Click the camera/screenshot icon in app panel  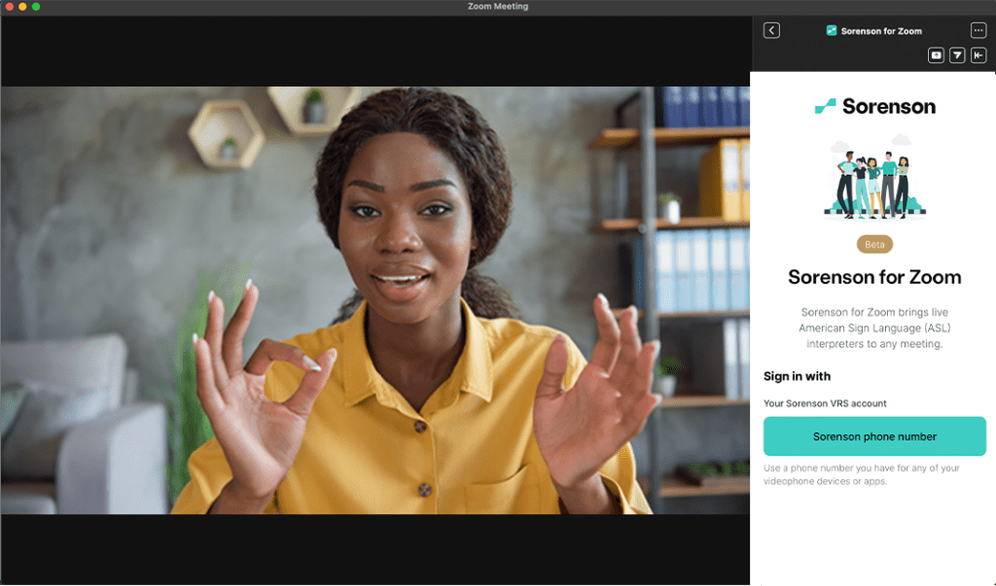pos(936,55)
